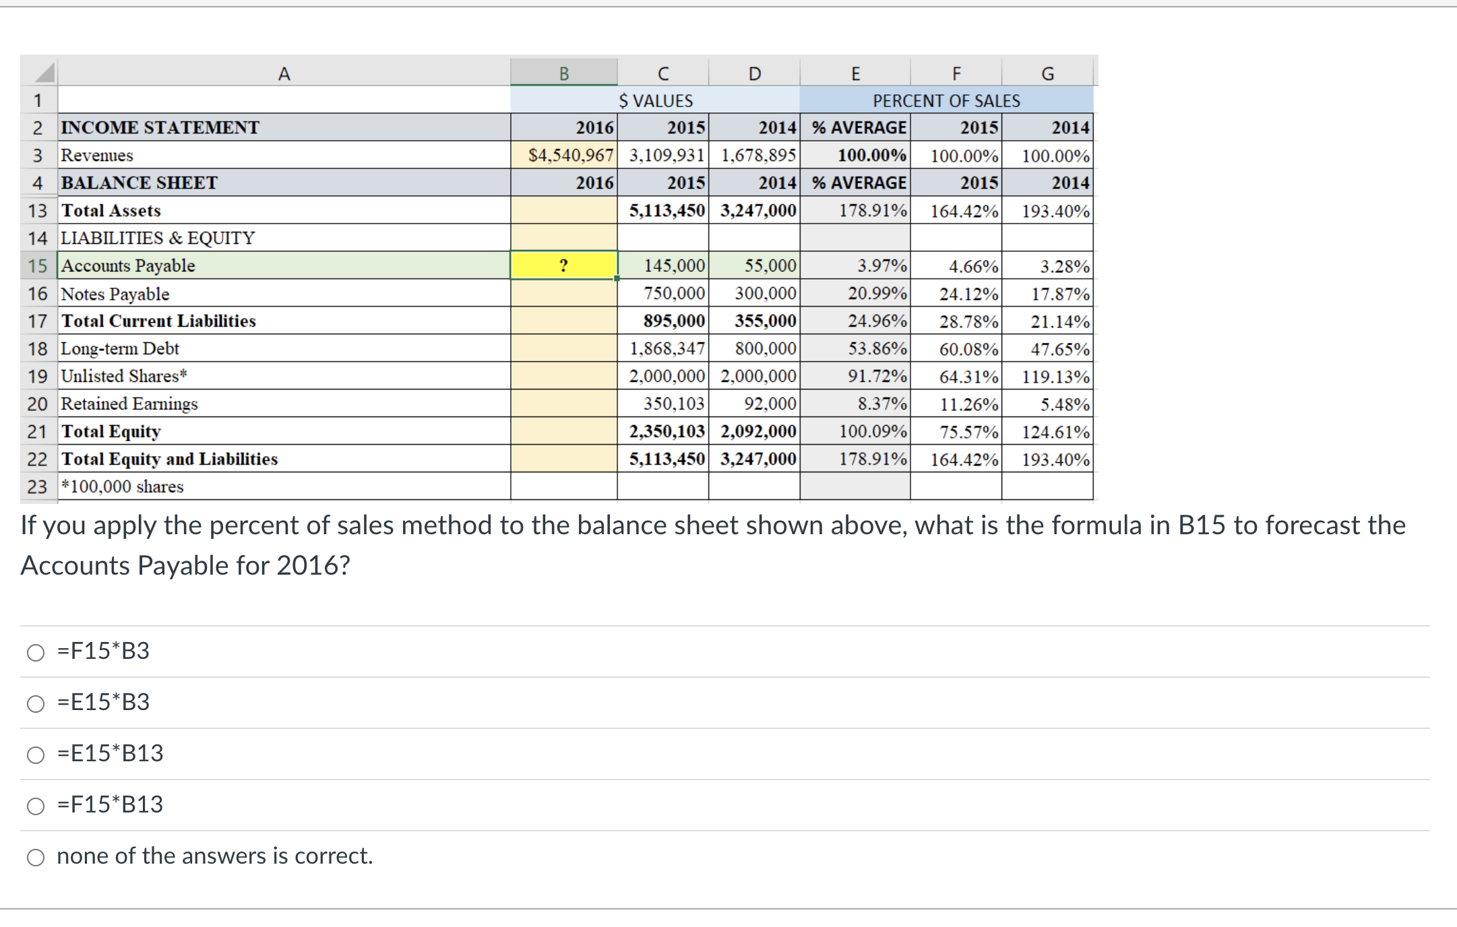Click the 1,868,347 long-term debt cell
The image size is (1457, 927).
pyautogui.click(x=663, y=348)
